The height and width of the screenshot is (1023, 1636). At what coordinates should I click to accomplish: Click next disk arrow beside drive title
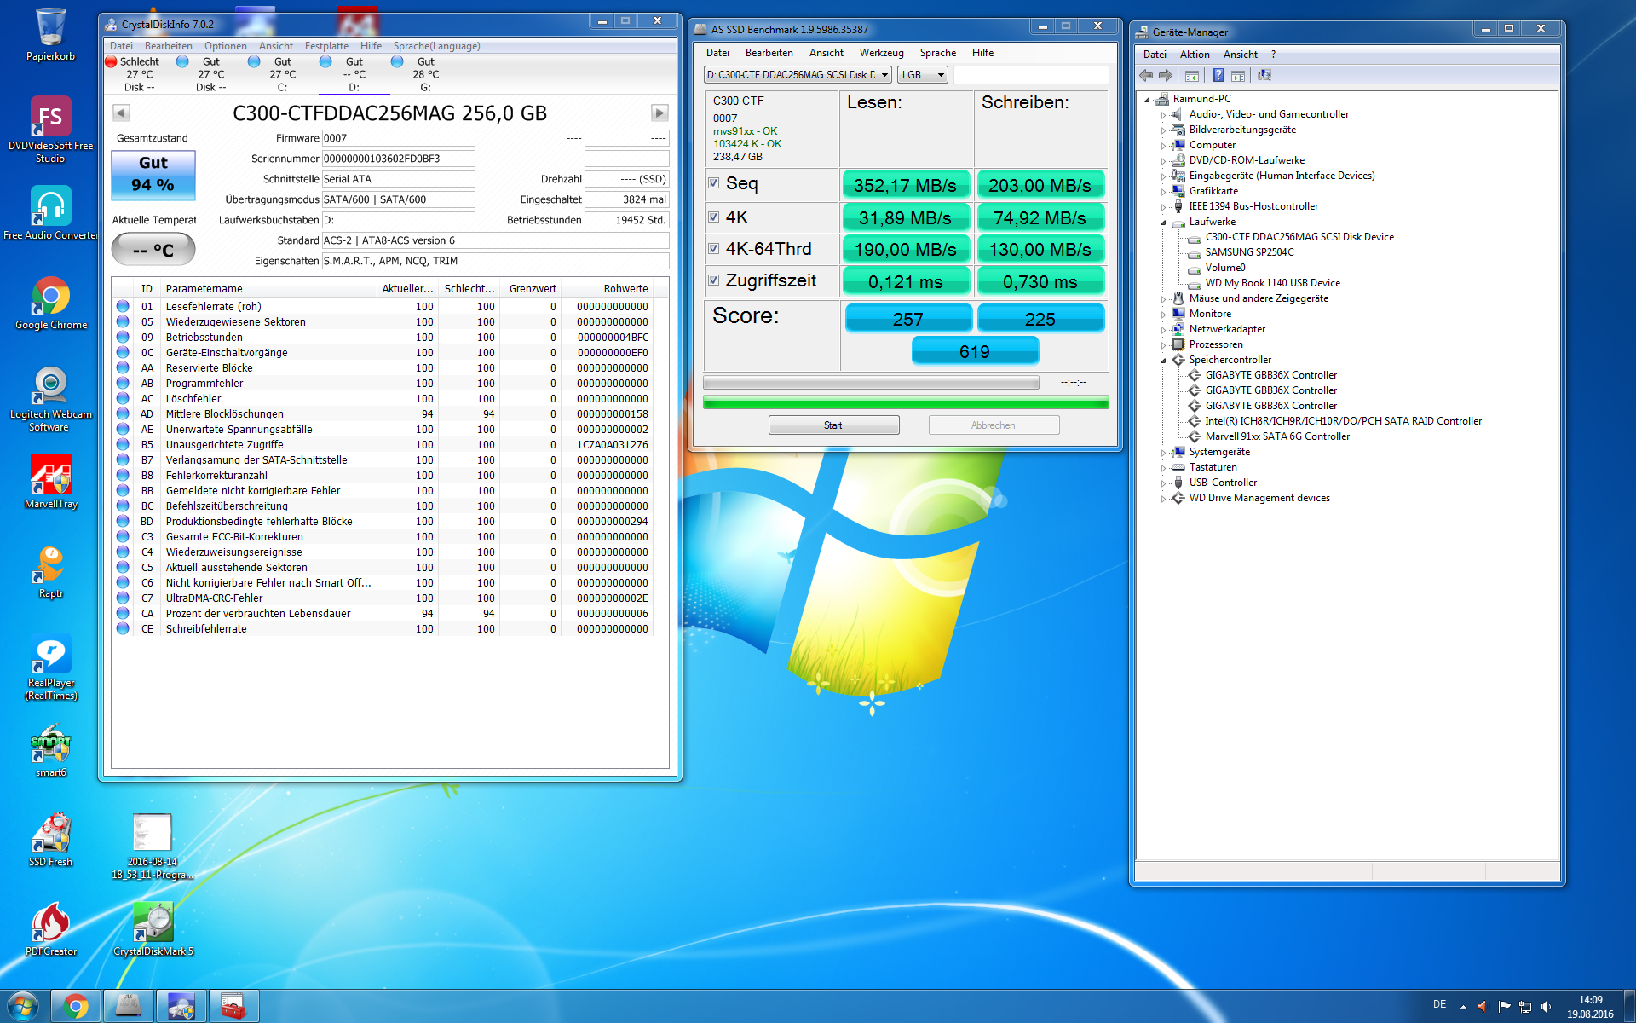coord(659,113)
